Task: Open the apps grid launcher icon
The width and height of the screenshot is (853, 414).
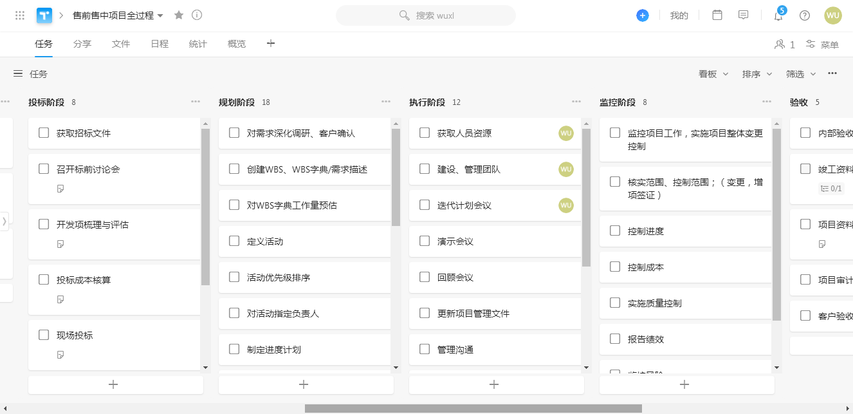Action: tap(20, 15)
